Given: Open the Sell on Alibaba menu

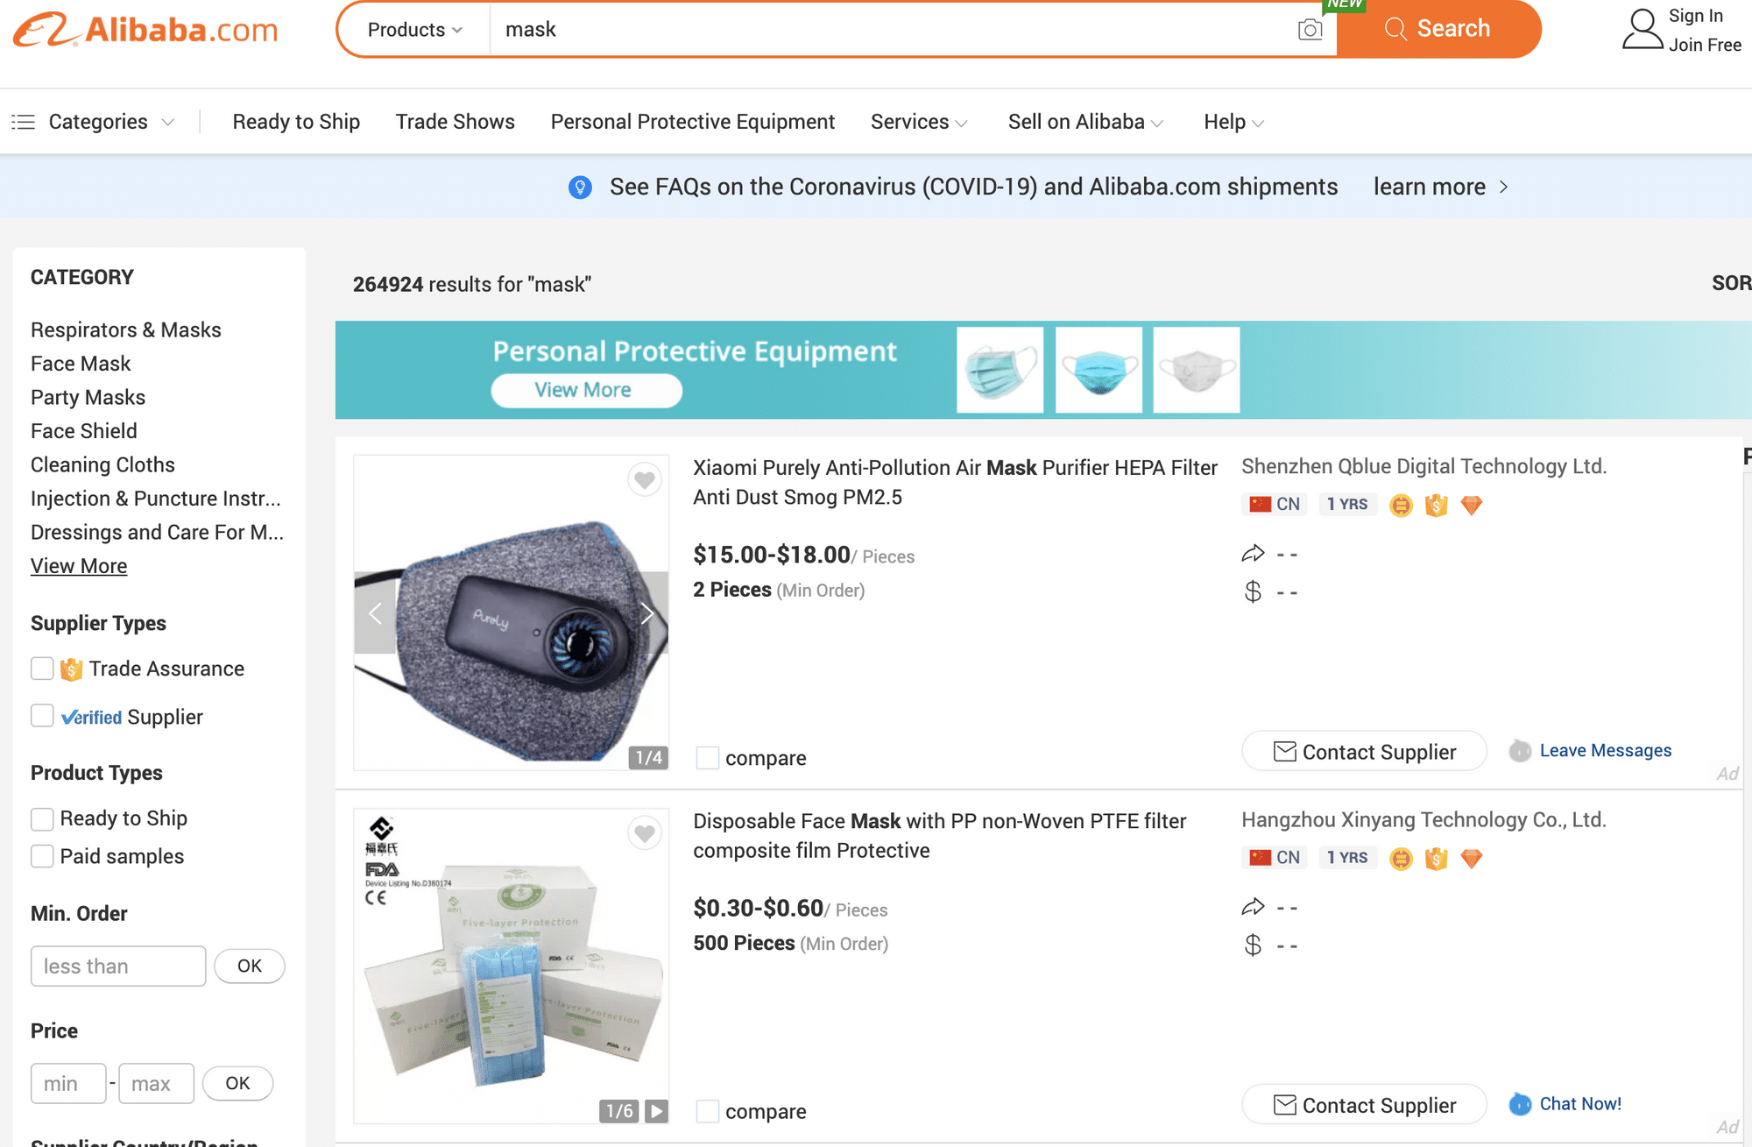Looking at the screenshot, I should (1085, 122).
